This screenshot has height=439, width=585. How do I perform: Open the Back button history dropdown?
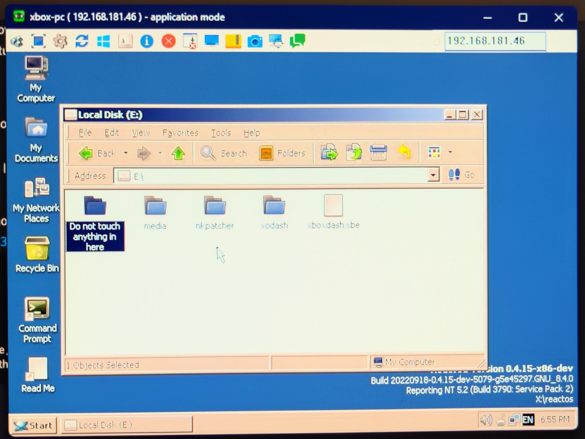[x=126, y=153]
